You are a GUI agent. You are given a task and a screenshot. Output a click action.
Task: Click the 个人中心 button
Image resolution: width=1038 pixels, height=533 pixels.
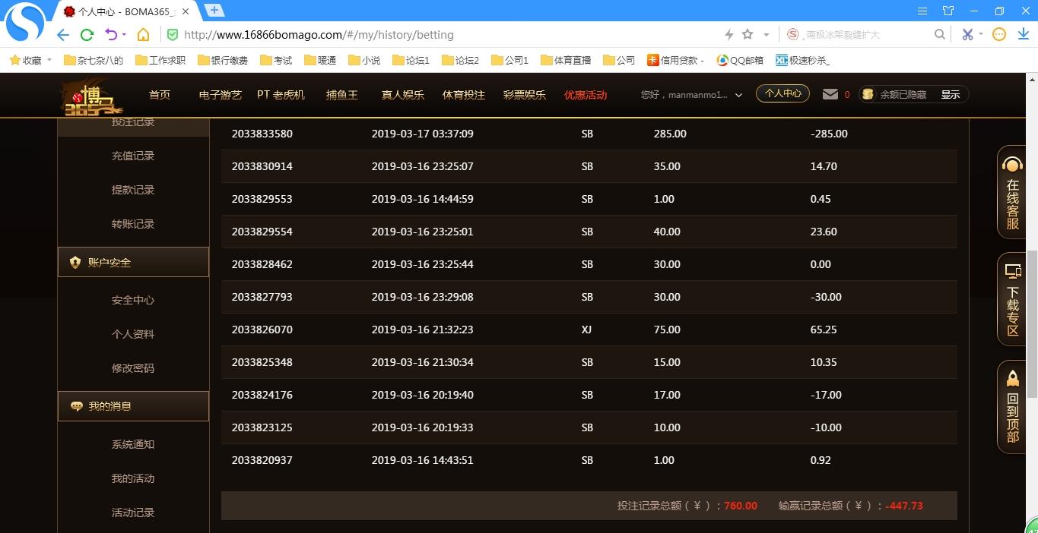(x=782, y=93)
